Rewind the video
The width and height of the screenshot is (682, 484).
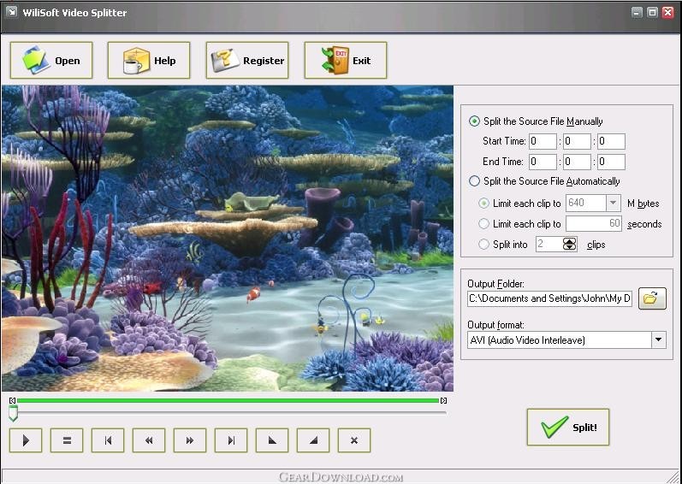(149, 440)
